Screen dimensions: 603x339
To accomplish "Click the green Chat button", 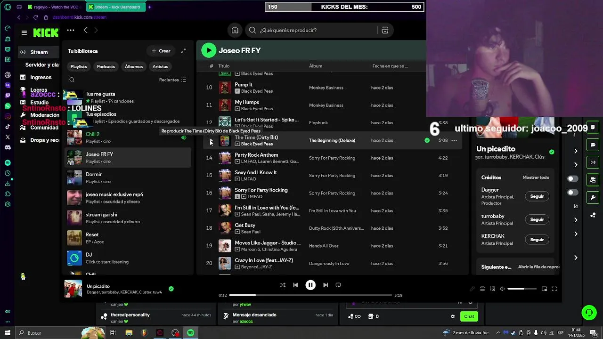I will pyautogui.click(x=469, y=316).
